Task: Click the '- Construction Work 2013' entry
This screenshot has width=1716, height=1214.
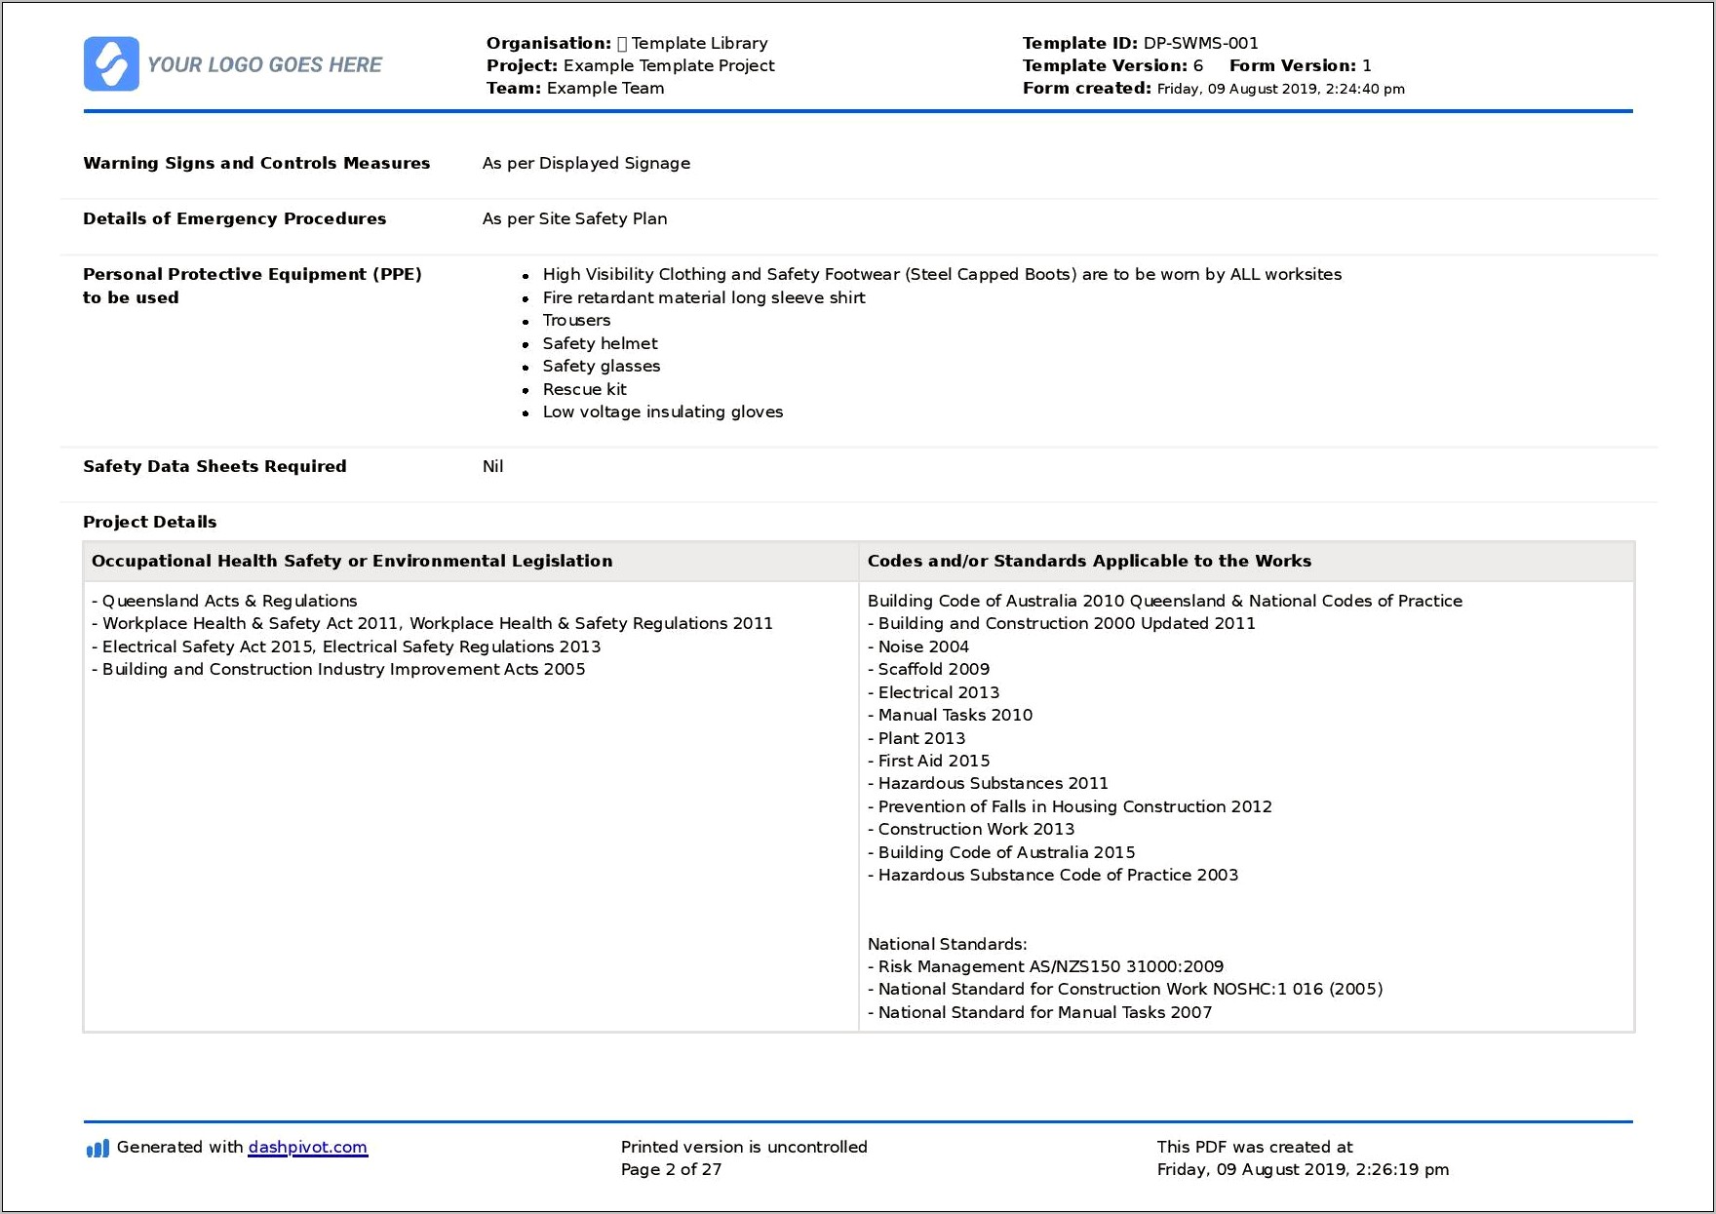Action: pos(971,829)
